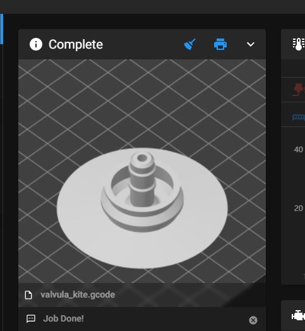Select the red extruder heater icon
Image resolution: width=305 pixels, height=331 pixels.
click(299, 90)
